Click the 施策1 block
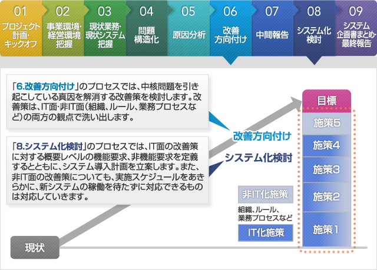This screenshot has width=377, height=270. pyautogui.click(x=326, y=229)
